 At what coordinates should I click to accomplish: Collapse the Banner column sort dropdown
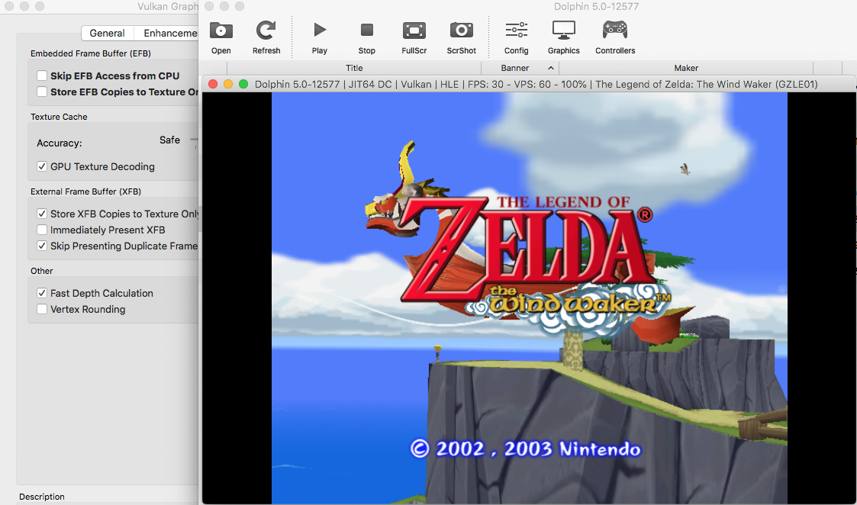point(550,67)
